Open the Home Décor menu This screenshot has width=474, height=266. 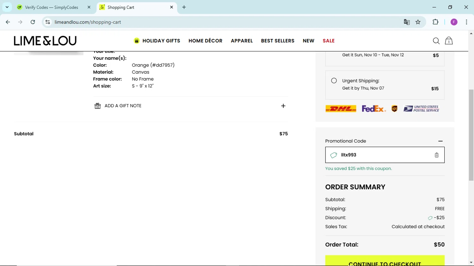point(205,41)
